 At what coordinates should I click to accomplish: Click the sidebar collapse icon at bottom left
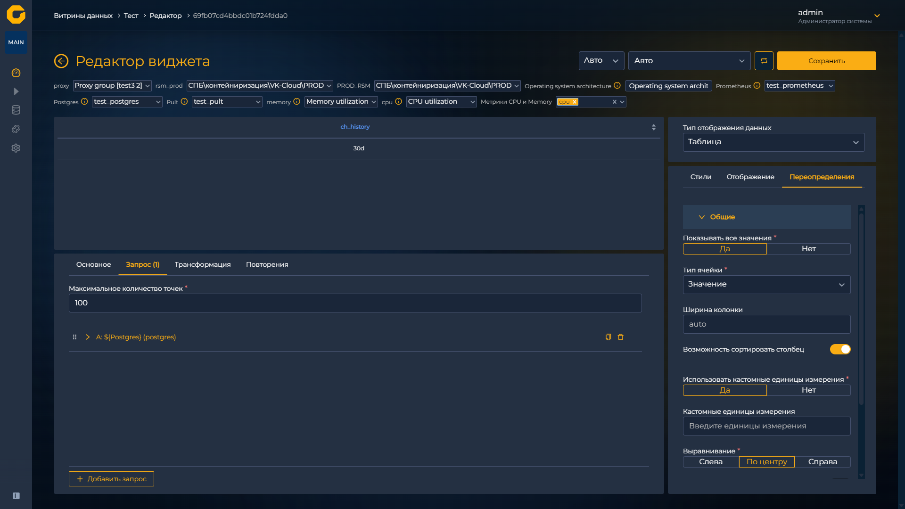(x=16, y=496)
